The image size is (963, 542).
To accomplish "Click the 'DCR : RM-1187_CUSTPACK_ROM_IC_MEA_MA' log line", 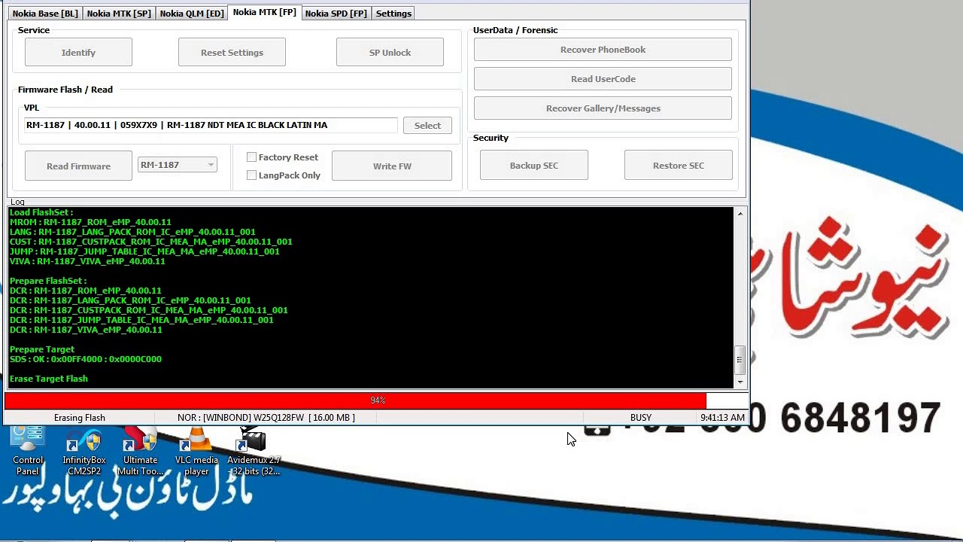I will [x=149, y=311].
